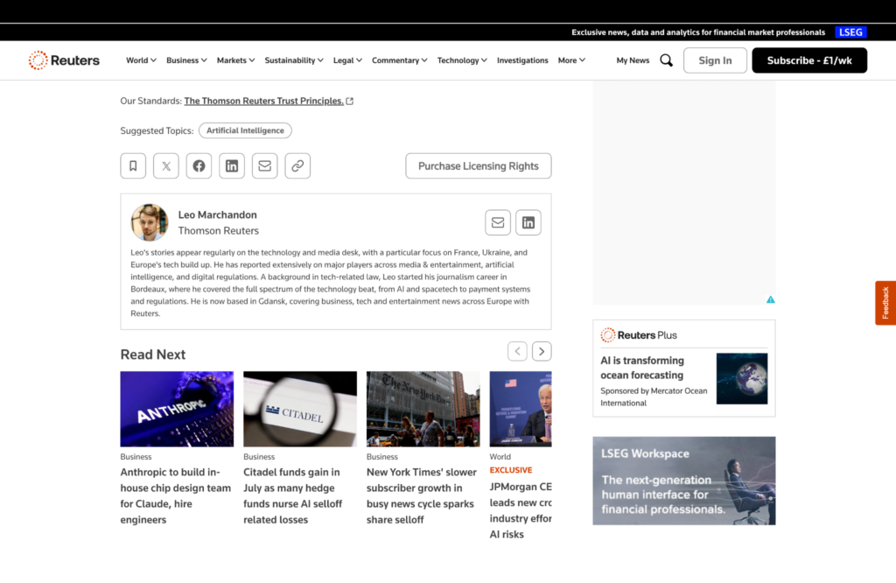Click the external link icon beside Trust Principles
The image size is (896, 583).
(350, 102)
